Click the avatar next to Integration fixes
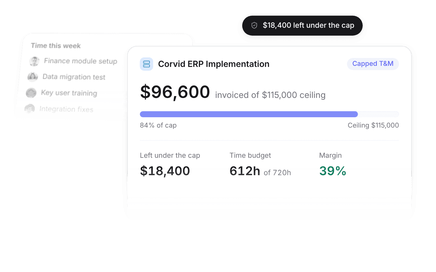Screen dimensions: 436x272 tap(29, 109)
